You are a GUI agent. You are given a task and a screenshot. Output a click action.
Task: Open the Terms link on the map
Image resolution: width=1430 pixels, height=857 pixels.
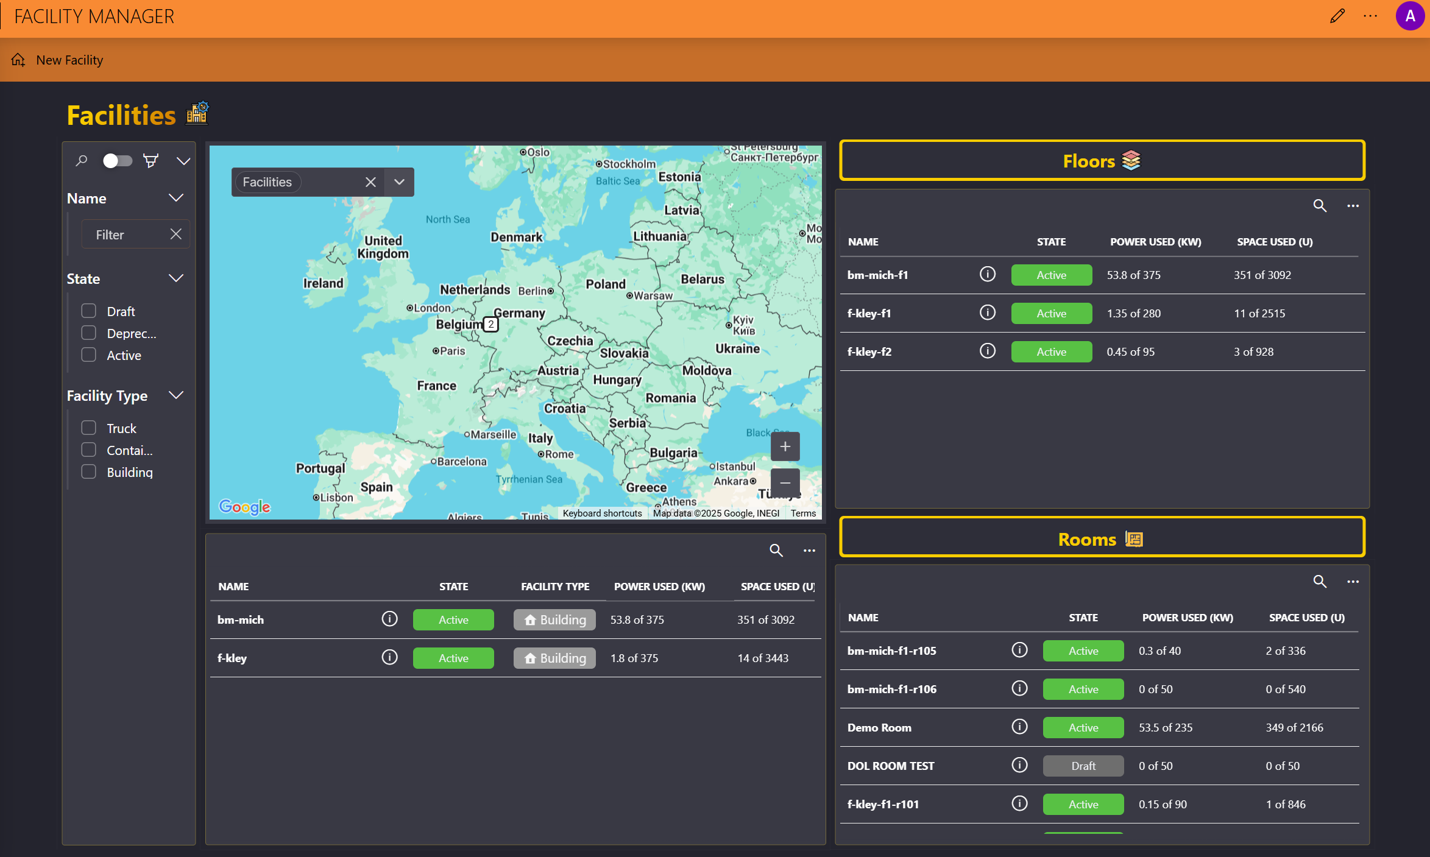(x=803, y=513)
